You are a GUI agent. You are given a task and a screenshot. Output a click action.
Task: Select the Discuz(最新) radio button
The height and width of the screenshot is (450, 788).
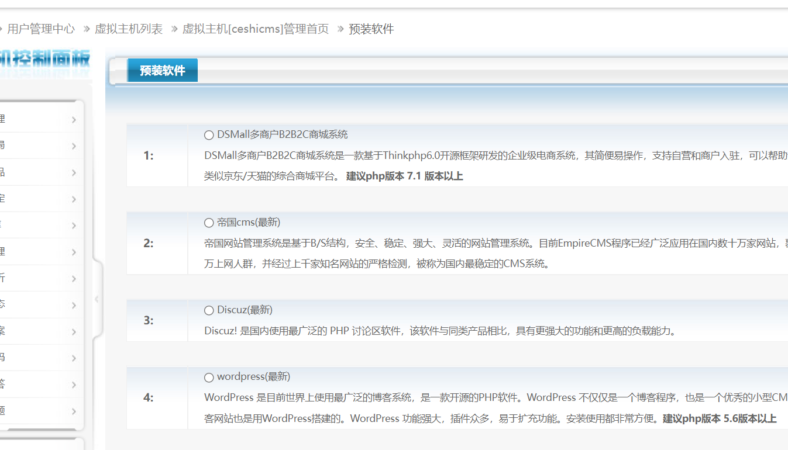(x=209, y=310)
